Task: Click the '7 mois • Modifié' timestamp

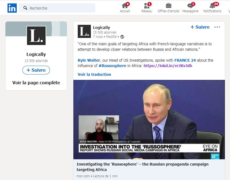Action: pos(105,37)
